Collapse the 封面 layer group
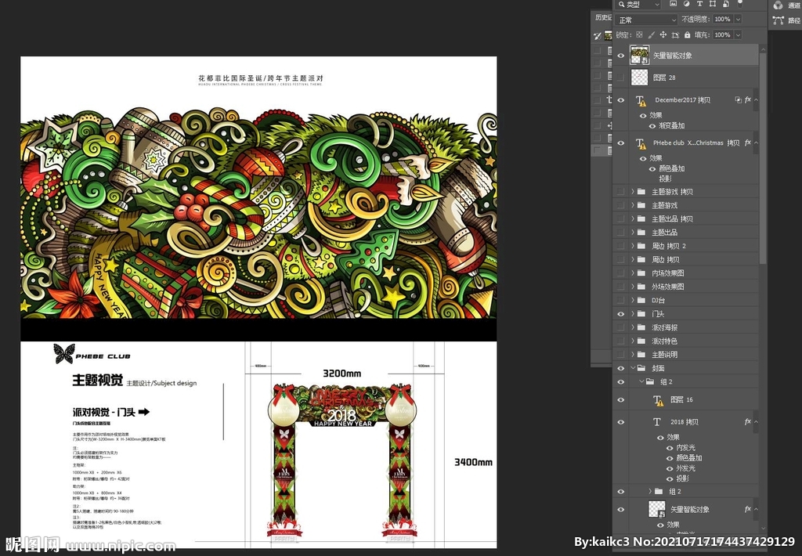This screenshot has height=556, width=802. [x=633, y=368]
